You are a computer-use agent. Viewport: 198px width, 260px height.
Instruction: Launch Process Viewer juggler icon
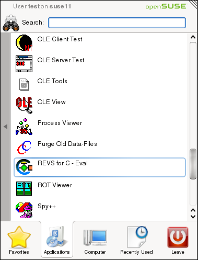click(x=24, y=127)
